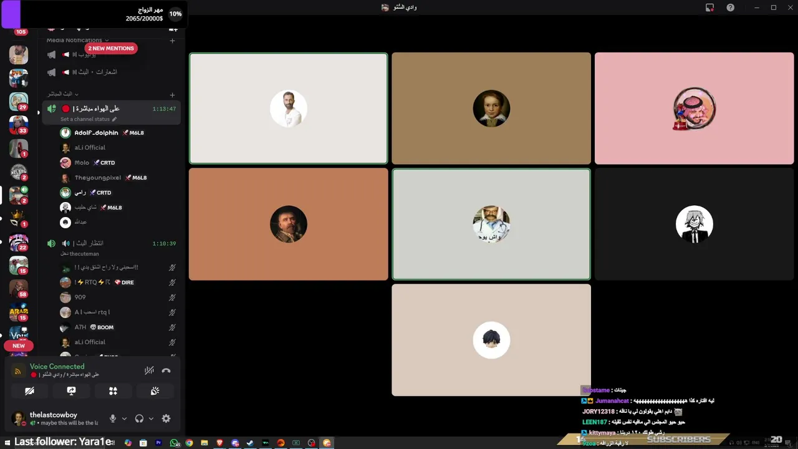Toggle noise suppression in Voice Connected bar
798x449 pixels.
pos(149,370)
